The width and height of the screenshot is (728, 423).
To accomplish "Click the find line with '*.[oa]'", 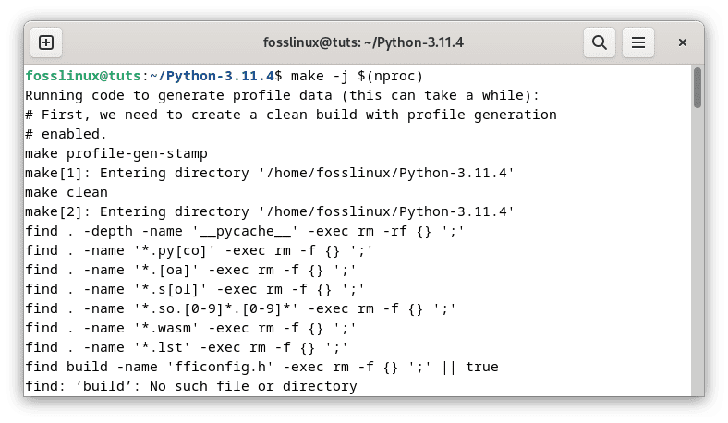I will 191,271.
